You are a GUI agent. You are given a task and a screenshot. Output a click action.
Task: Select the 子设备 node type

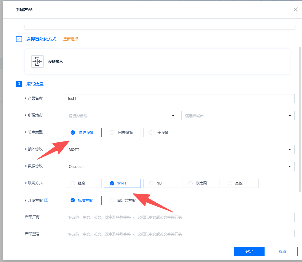[x=162, y=133]
